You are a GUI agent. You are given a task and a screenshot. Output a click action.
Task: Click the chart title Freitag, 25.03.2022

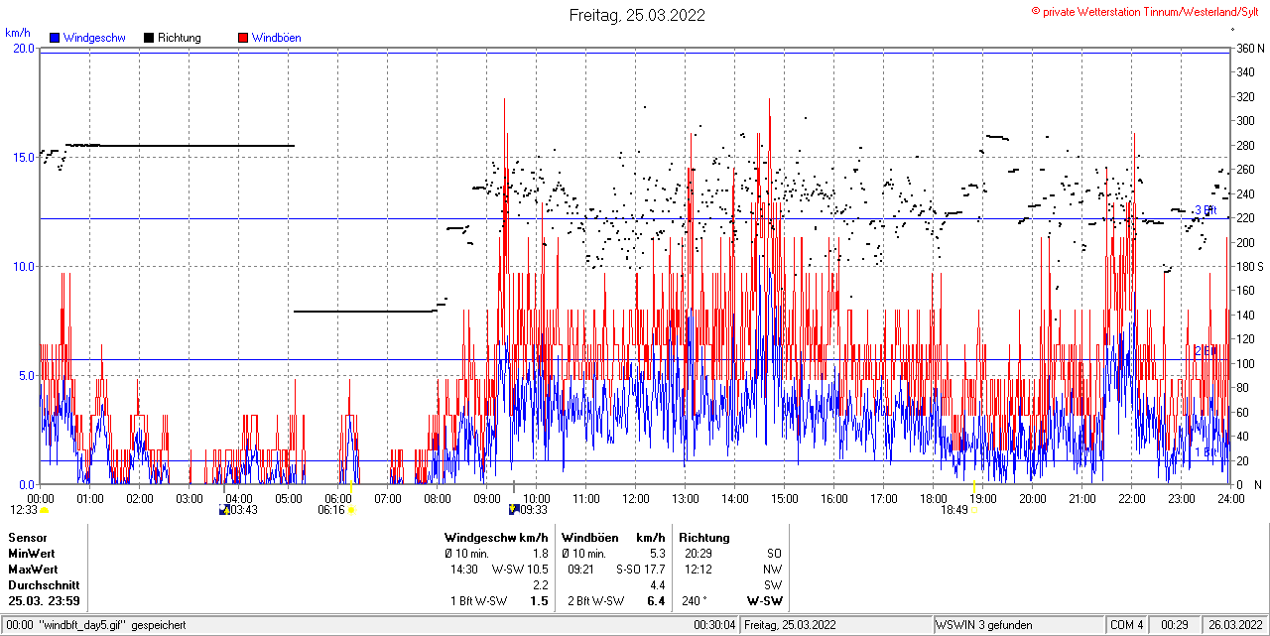[x=637, y=15]
